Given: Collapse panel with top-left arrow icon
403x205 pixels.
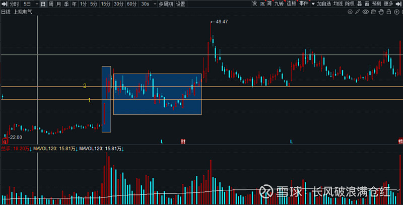Looking at the screenshot, I should point(5,4).
